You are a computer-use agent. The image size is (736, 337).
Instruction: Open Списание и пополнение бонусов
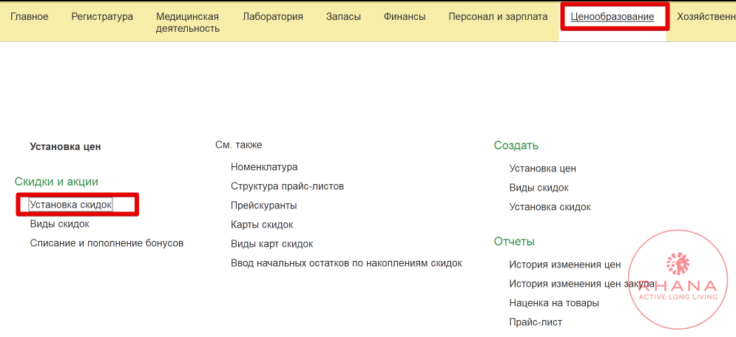pyautogui.click(x=107, y=243)
